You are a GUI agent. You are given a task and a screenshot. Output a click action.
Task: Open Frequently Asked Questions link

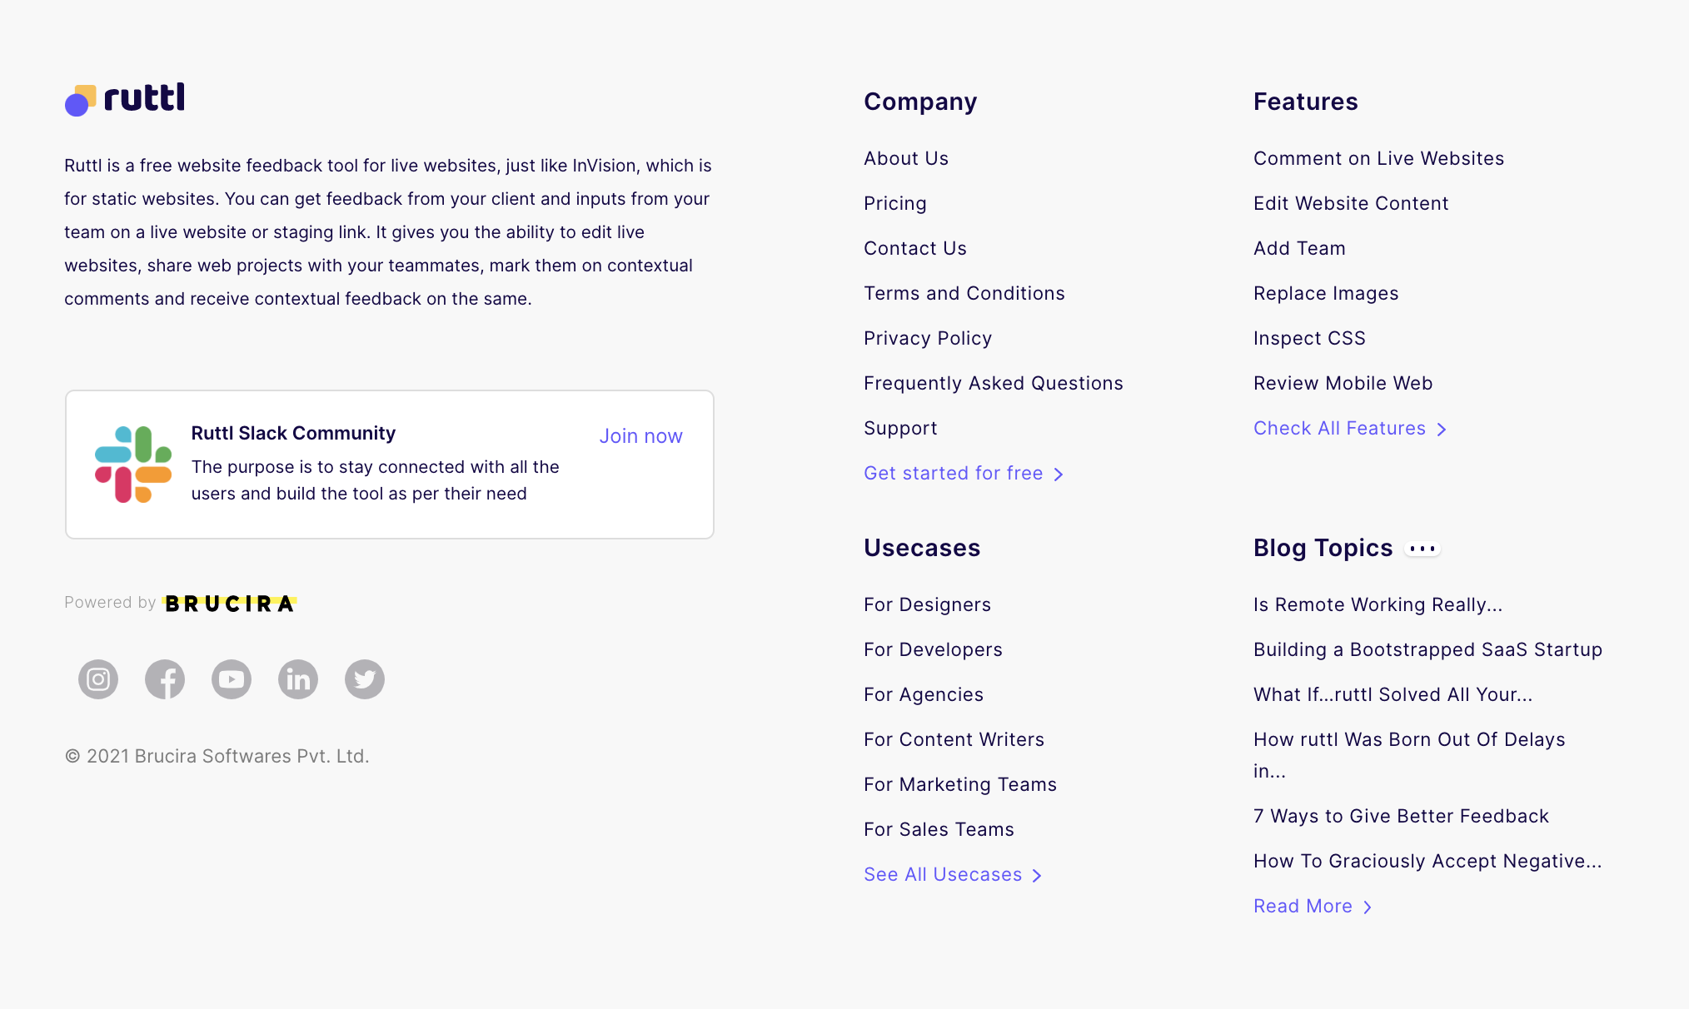point(993,384)
